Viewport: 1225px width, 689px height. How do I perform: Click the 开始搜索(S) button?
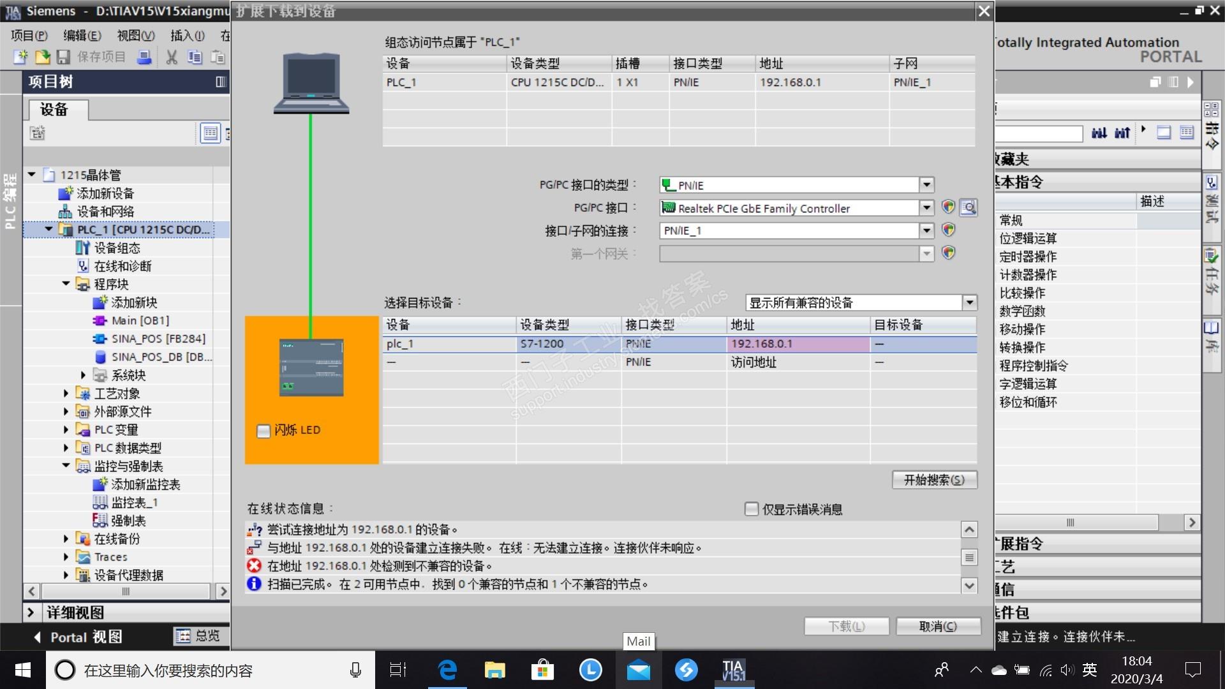tap(934, 480)
